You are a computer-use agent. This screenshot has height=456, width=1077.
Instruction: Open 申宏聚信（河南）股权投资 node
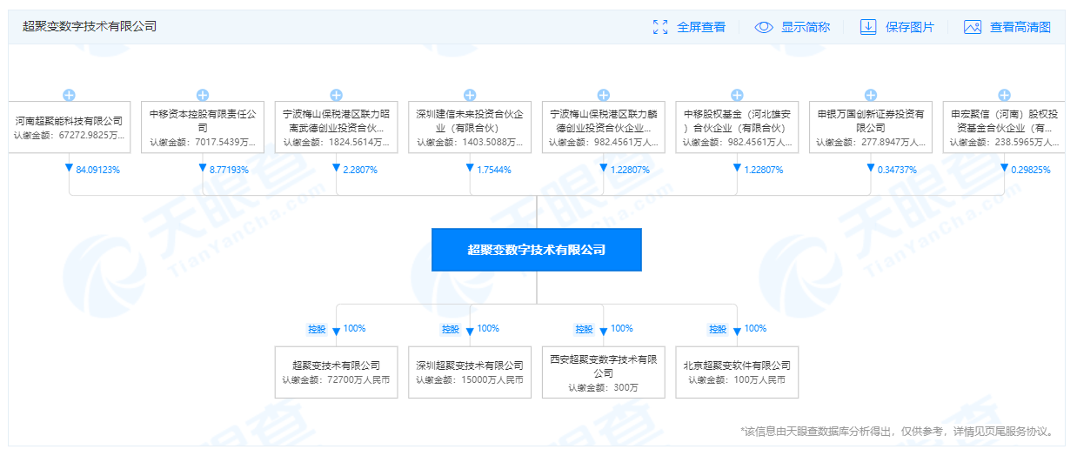tap(1004, 127)
